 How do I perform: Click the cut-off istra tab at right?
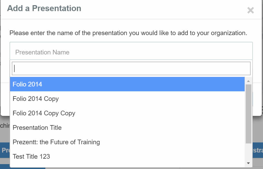point(258,150)
